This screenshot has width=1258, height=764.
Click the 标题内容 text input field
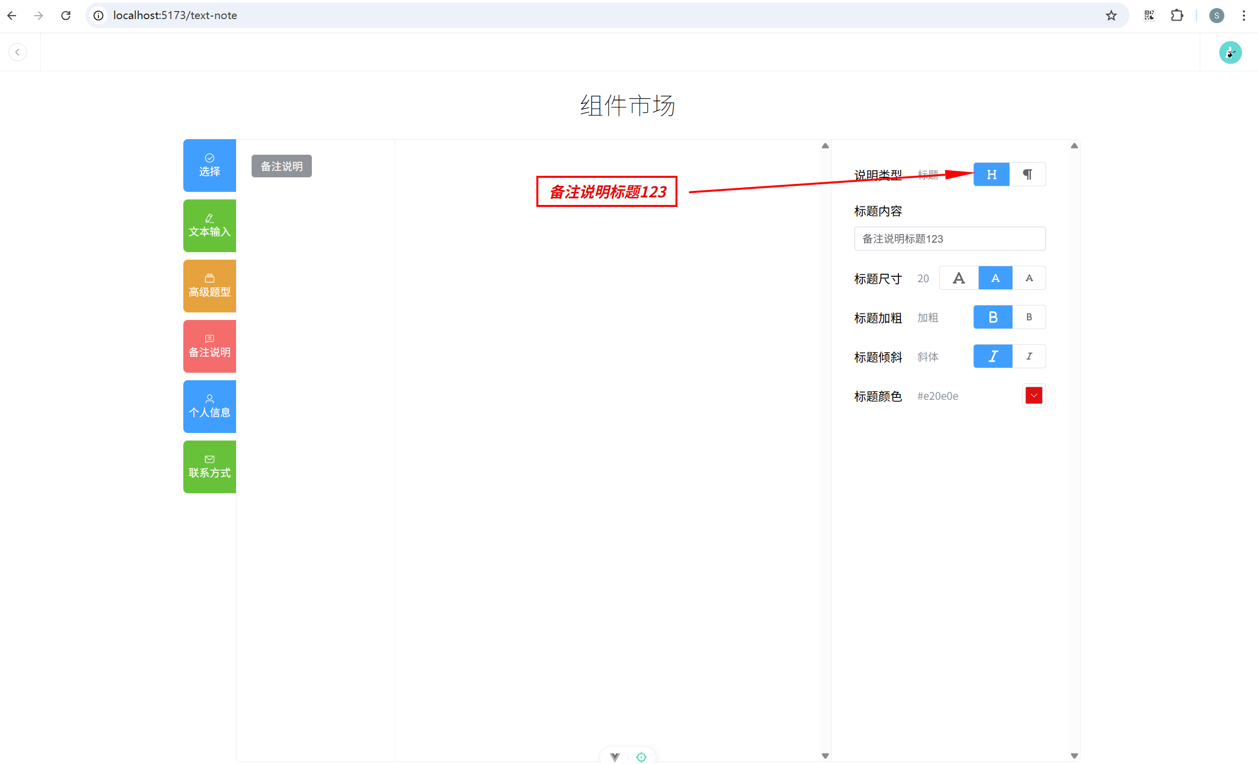(949, 239)
